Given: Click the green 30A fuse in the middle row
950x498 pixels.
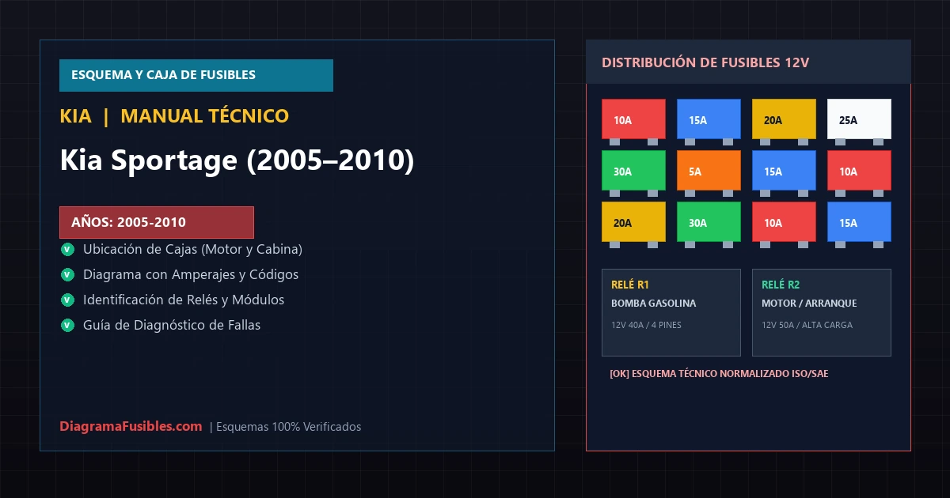Looking at the screenshot, I should pos(633,171).
